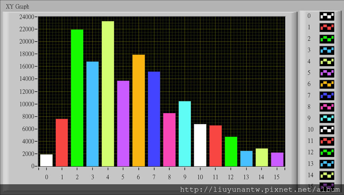
Task: Open plot 12 green legend icon
Action: [x=327, y=153]
